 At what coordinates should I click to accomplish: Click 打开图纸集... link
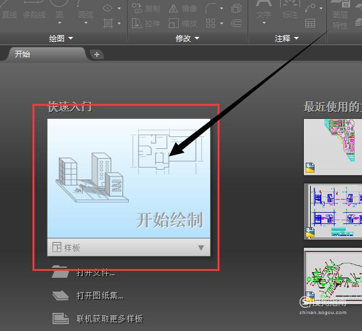click(x=100, y=296)
